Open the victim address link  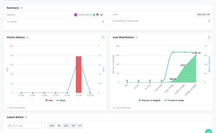85,15
